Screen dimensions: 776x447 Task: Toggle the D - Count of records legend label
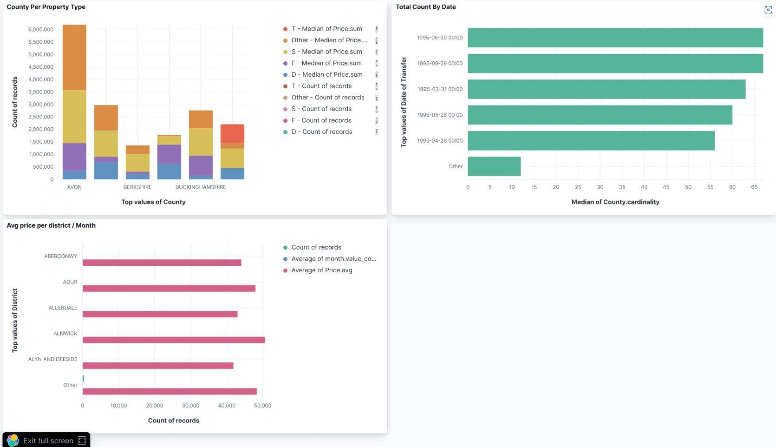tap(322, 132)
